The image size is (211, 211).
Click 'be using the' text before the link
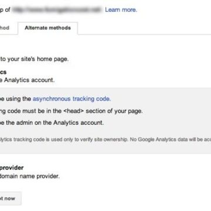15,99
